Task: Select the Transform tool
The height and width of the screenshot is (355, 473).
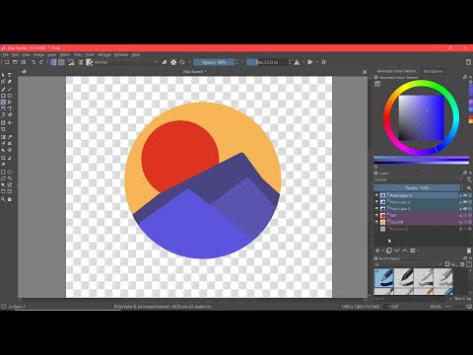Action: [3, 122]
